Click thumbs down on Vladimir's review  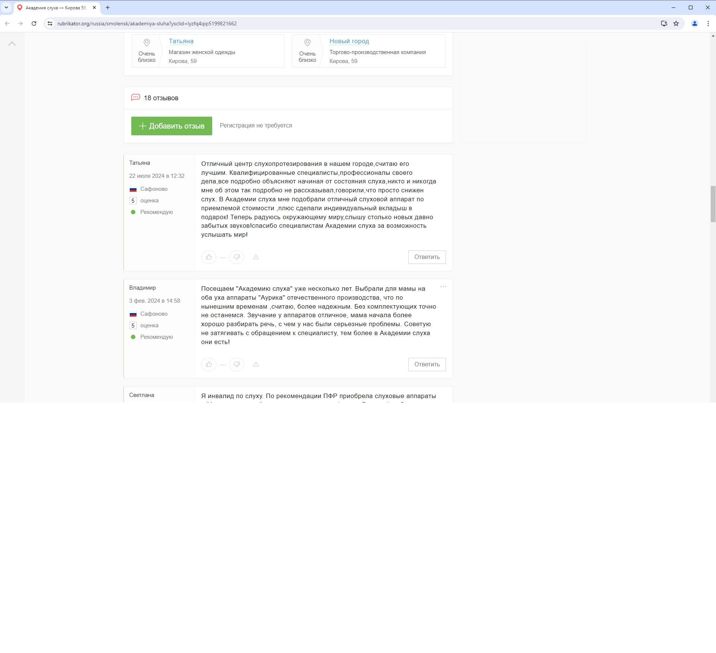pos(237,365)
